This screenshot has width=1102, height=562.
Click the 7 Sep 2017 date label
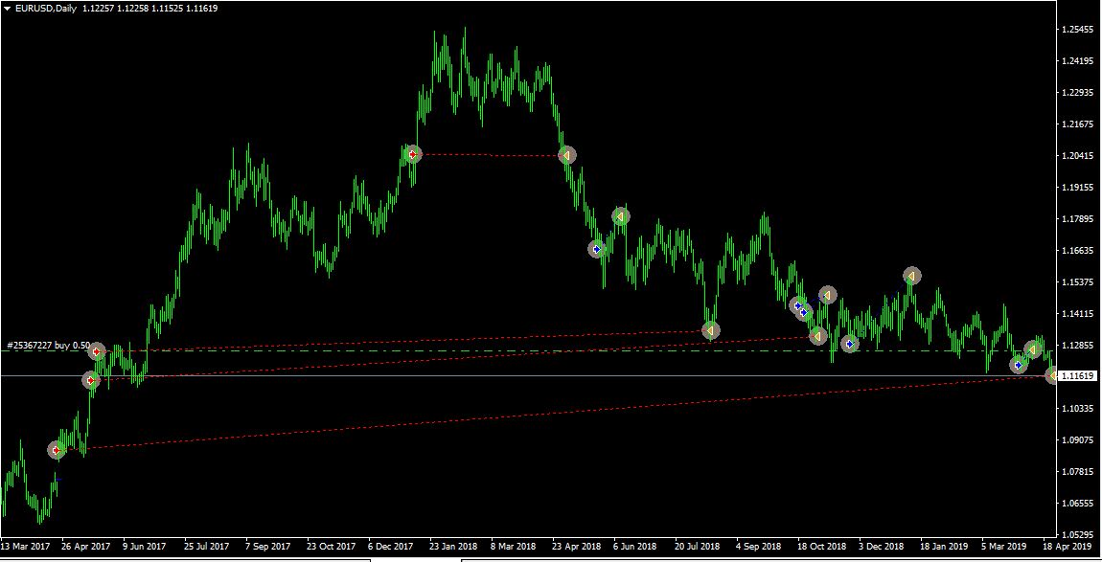click(x=267, y=546)
